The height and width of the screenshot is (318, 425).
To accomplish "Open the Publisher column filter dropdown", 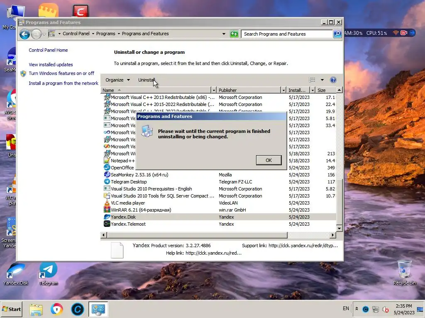I will click(283, 90).
